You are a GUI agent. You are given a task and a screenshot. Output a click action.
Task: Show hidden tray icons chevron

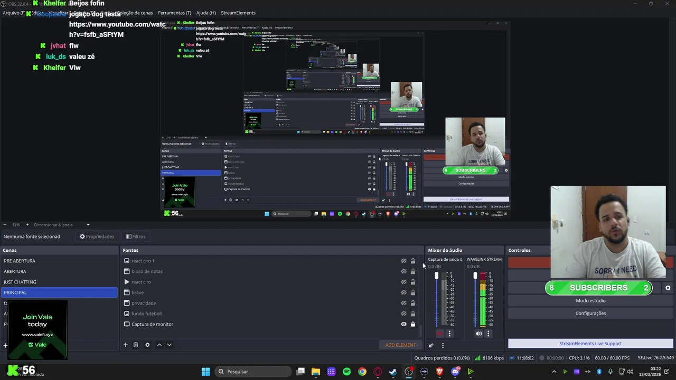(x=554, y=372)
